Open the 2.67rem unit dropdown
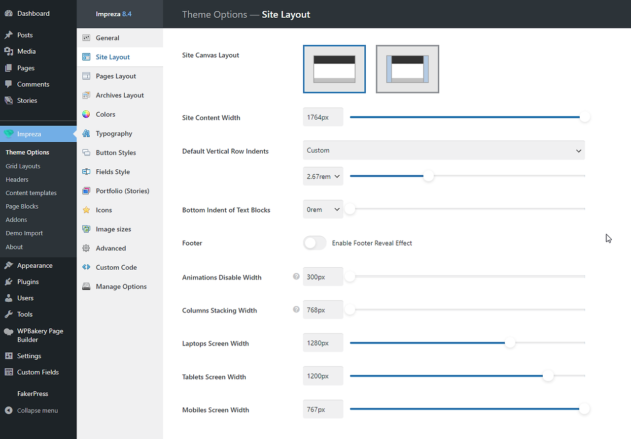The image size is (631, 439). pos(323,176)
